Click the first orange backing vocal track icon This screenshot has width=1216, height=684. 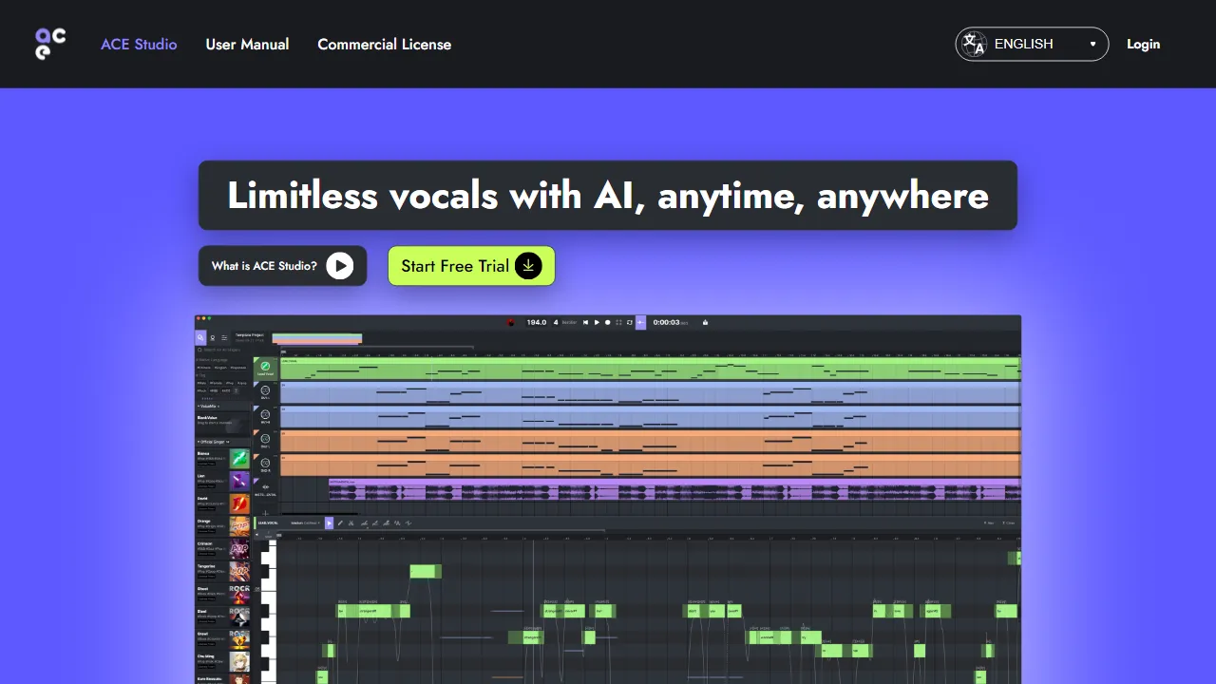[x=265, y=439]
